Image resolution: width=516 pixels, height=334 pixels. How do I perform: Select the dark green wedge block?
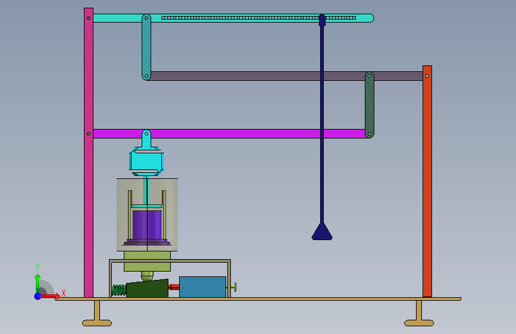[x=147, y=289]
